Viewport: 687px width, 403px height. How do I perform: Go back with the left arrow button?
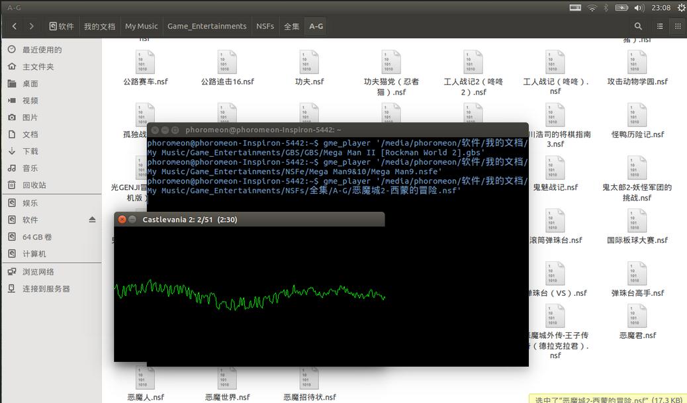(x=15, y=26)
